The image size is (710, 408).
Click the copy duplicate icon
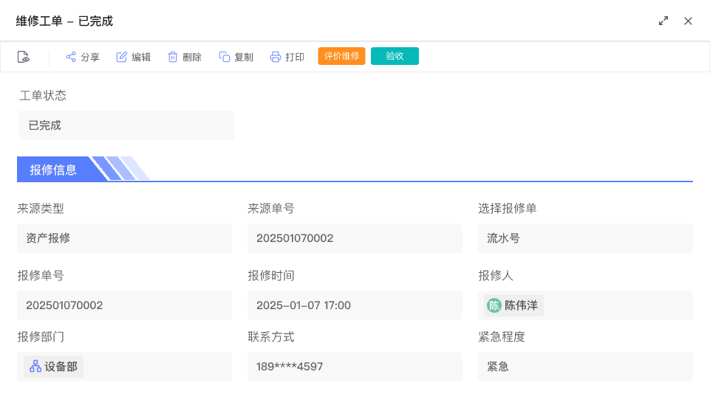coord(225,57)
